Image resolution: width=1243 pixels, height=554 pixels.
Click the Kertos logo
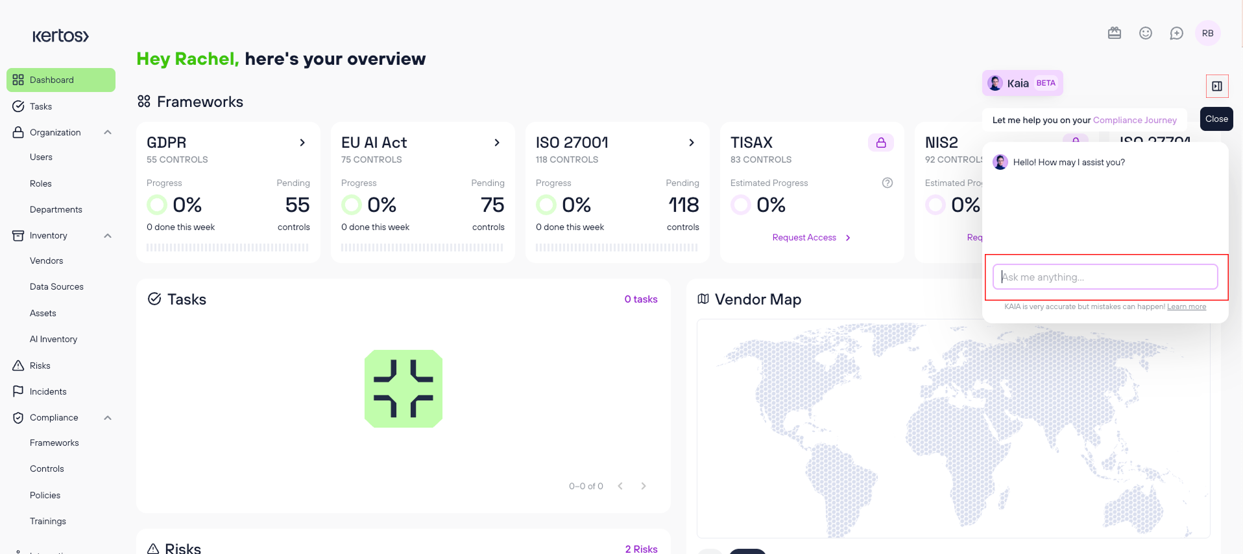pos(60,36)
